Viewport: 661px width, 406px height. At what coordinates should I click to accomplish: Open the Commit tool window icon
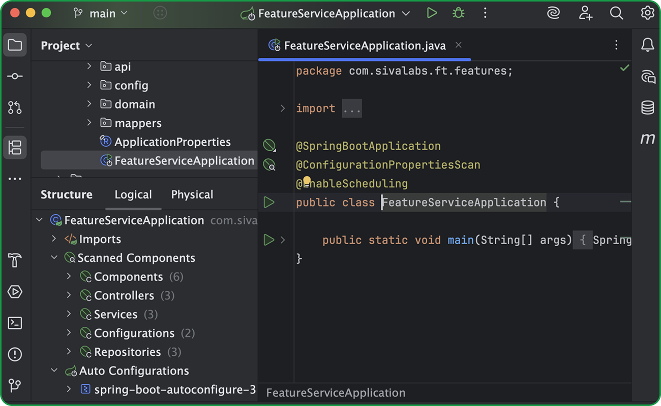click(x=15, y=76)
